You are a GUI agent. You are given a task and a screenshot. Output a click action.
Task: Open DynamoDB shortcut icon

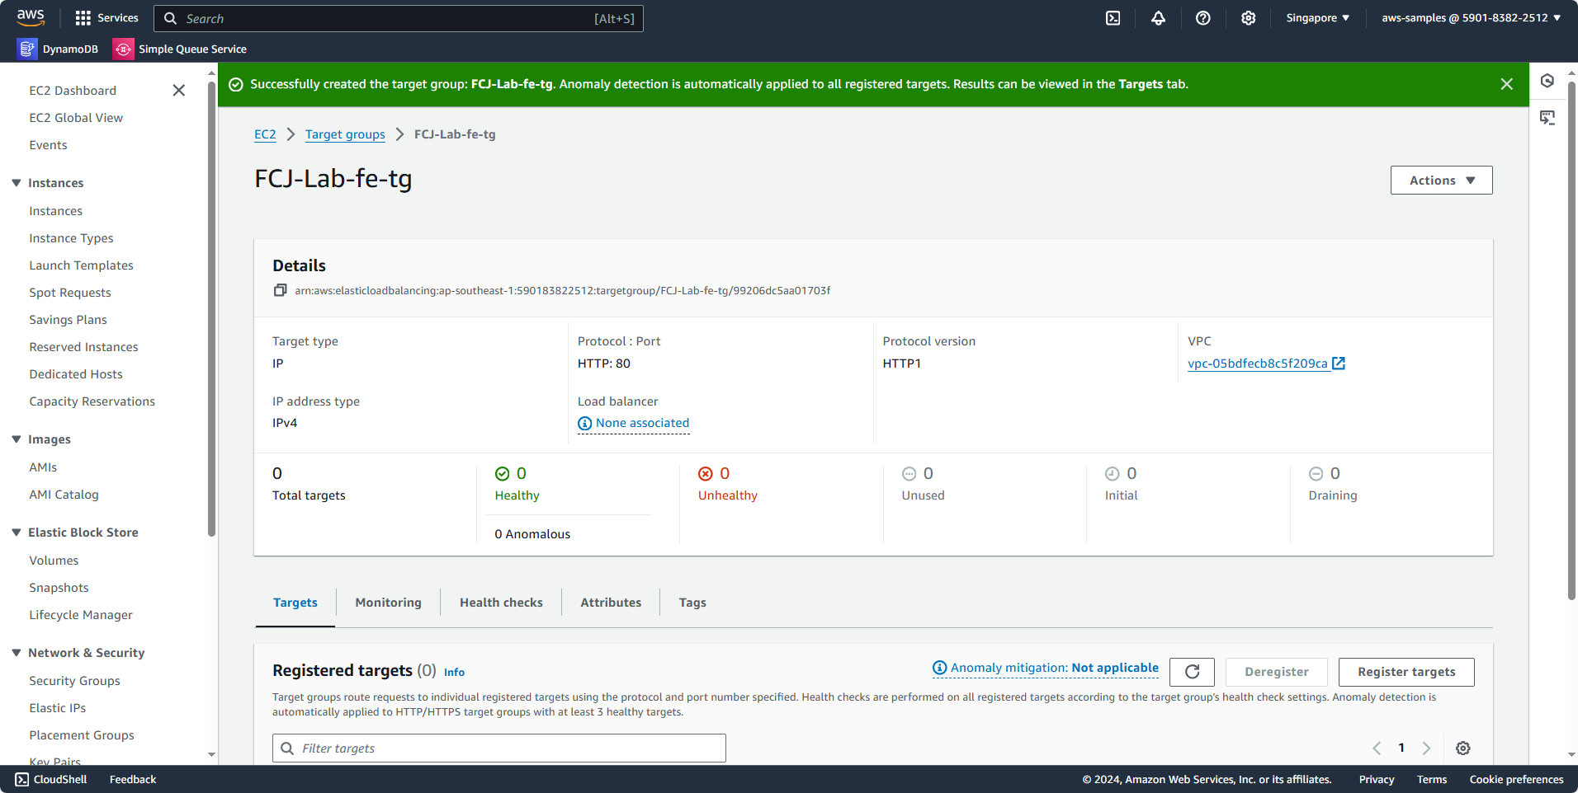click(27, 49)
